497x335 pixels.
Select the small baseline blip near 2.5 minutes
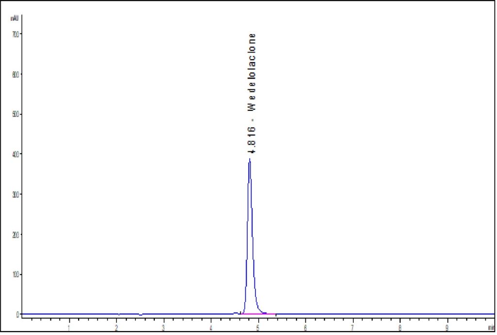(141, 314)
